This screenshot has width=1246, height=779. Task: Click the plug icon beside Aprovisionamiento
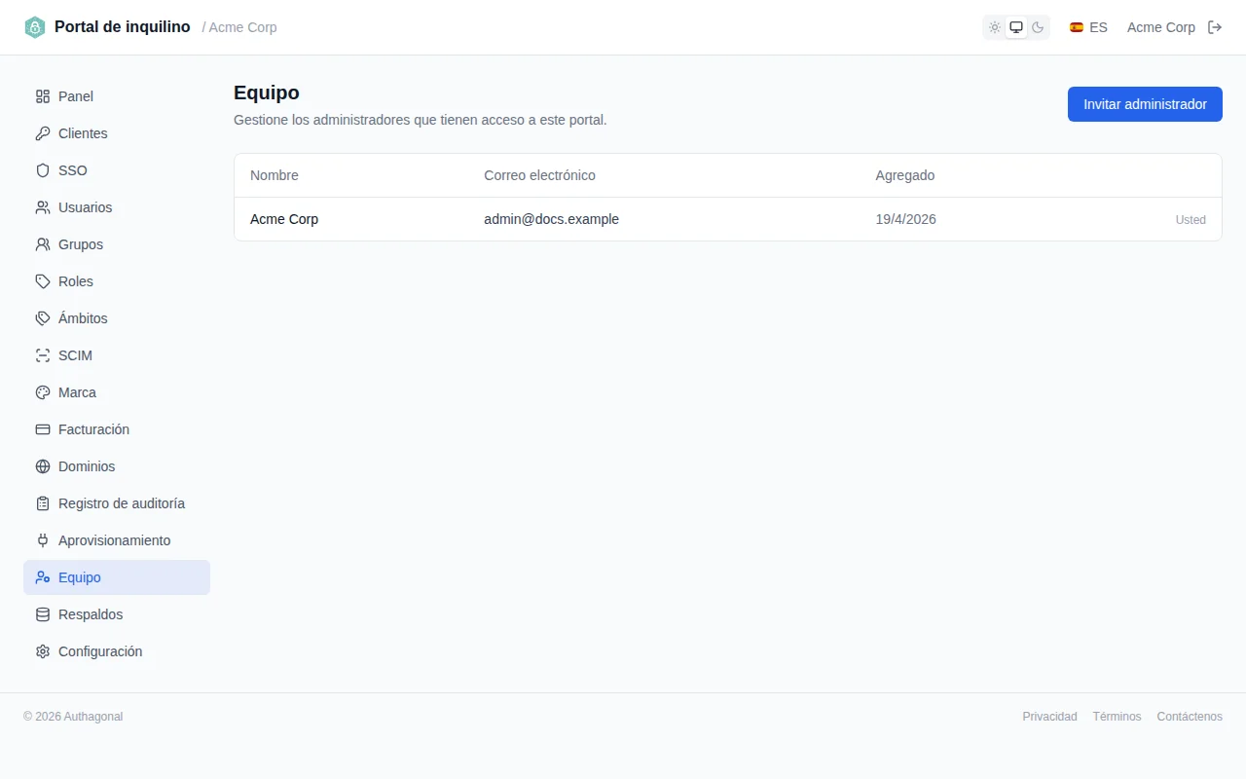click(x=43, y=540)
